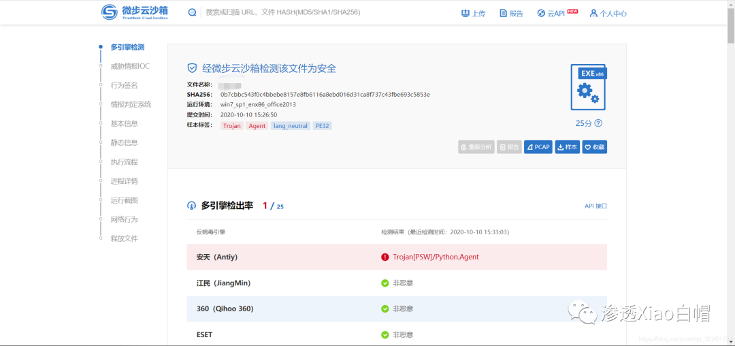
Task: Go to 行为签名 section
Action: tap(125, 85)
